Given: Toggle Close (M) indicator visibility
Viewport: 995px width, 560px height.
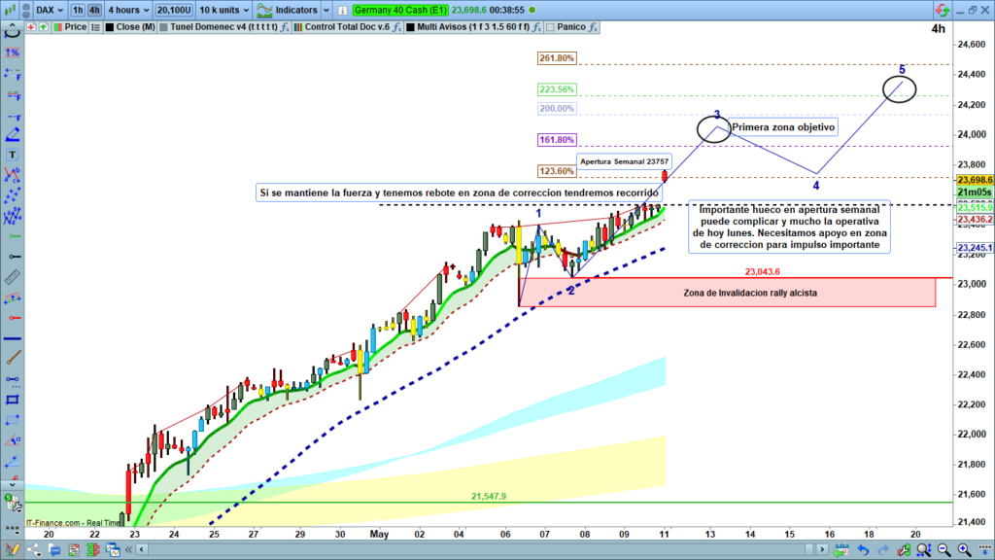Looking at the screenshot, I should 108,27.
